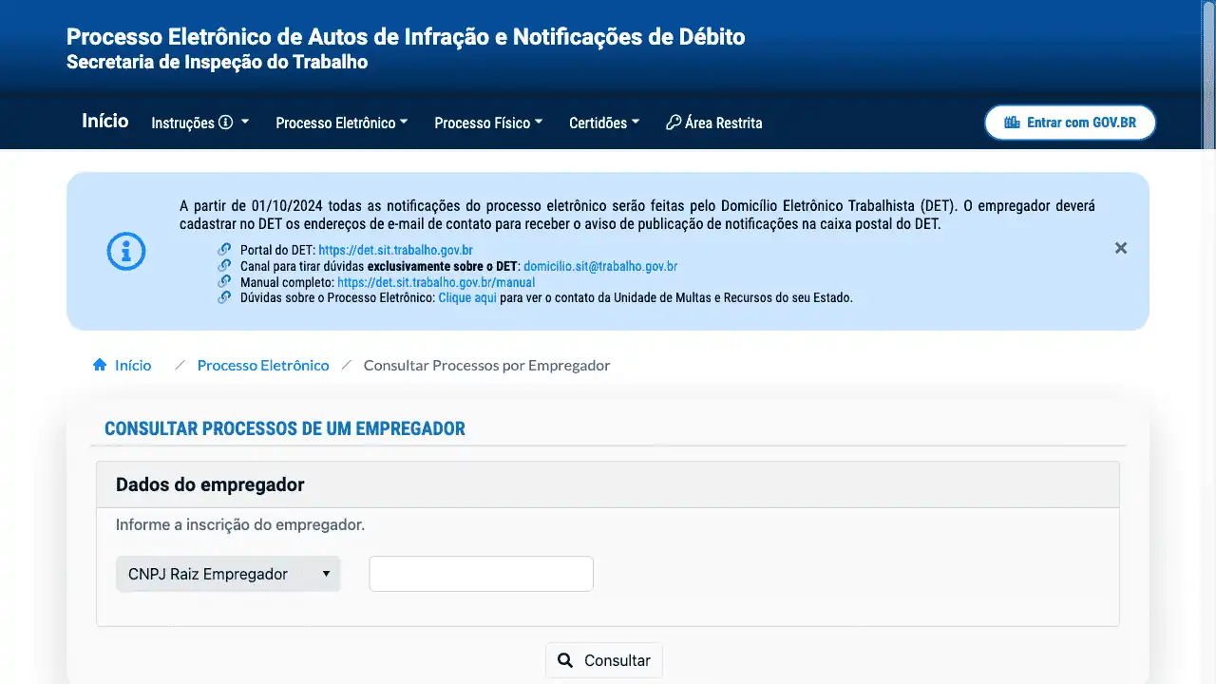Click the magnifier icon on Consultar button
The image size is (1216, 684).
point(565,660)
